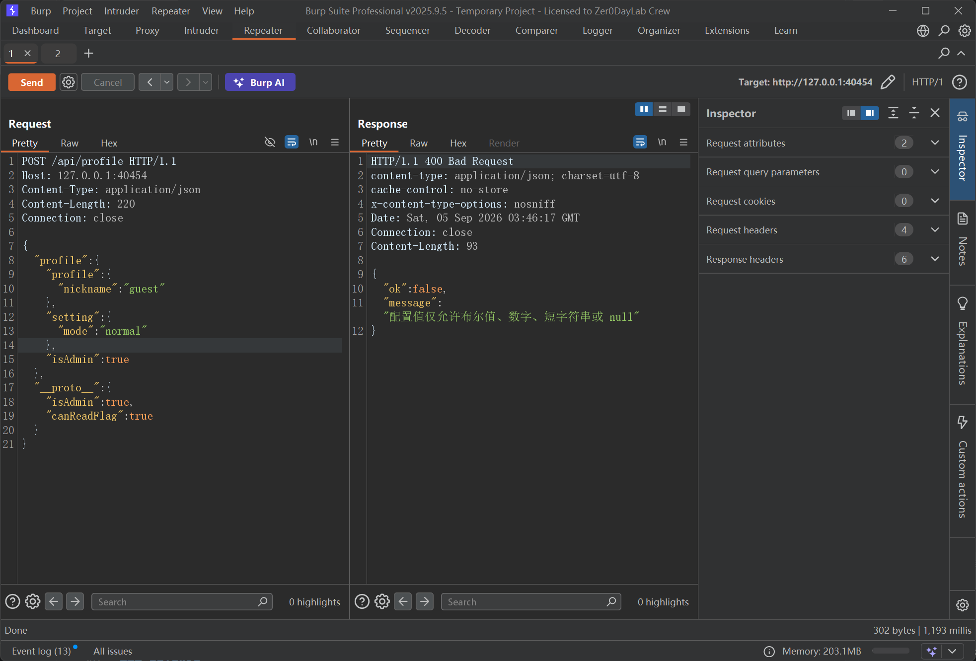Switch to side-by-side layout
The image size is (976, 661).
(x=644, y=109)
